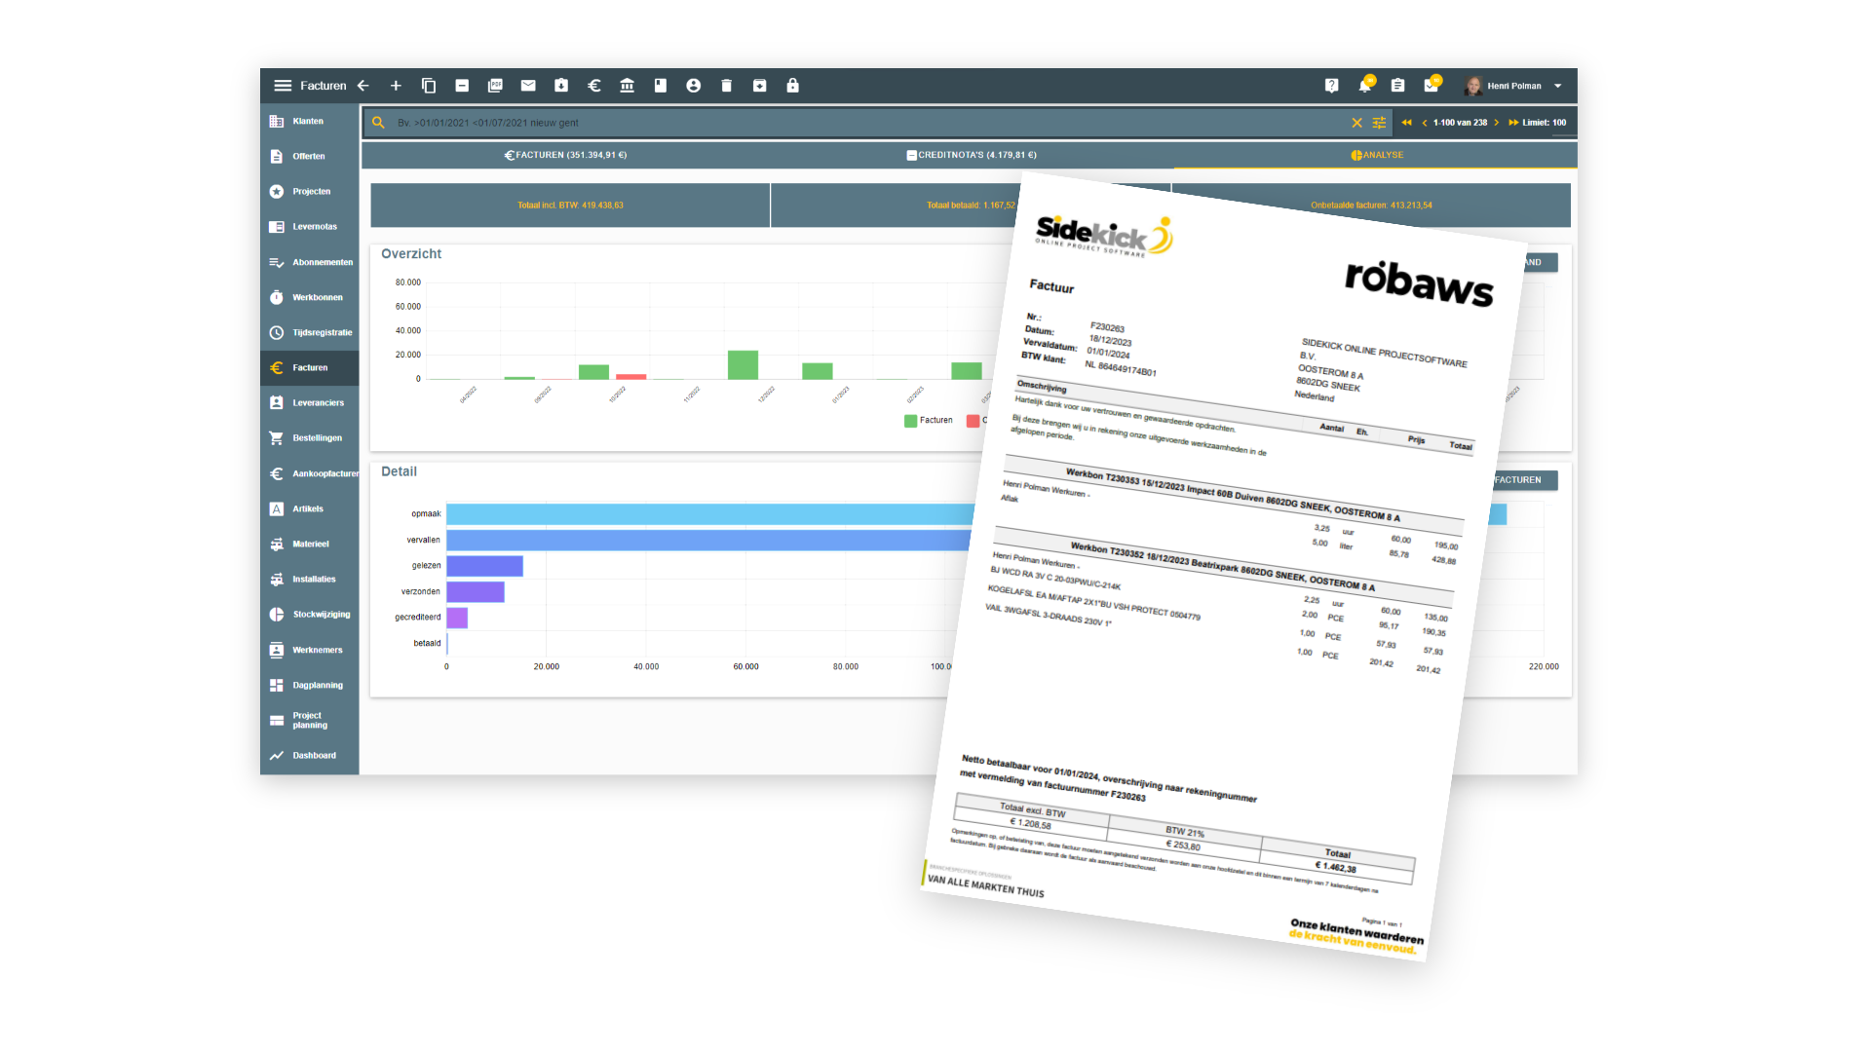1871x1052 pixels.
Task: Switch to the Creditnota's tab
Action: pos(972,155)
